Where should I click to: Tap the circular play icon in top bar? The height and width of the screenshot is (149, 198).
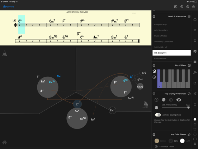coord(182,7)
